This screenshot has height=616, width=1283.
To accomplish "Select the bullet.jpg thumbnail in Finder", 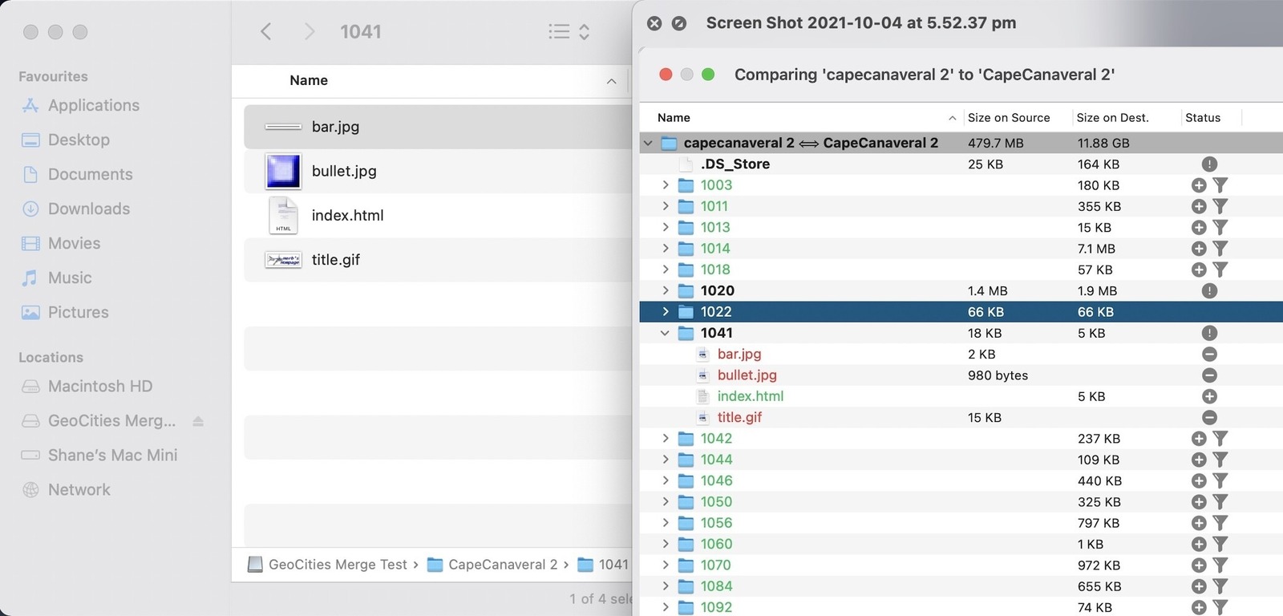I will tap(283, 171).
